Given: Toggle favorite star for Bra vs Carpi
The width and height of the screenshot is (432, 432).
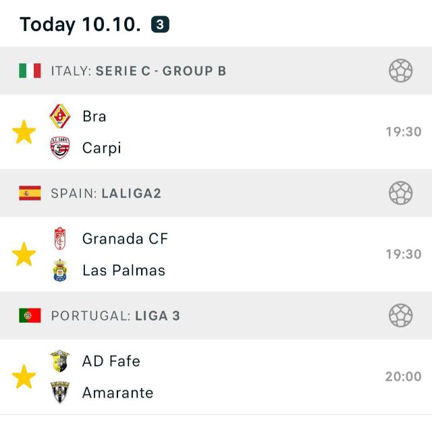Looking at the screenshot, I should tap(24, 132).
